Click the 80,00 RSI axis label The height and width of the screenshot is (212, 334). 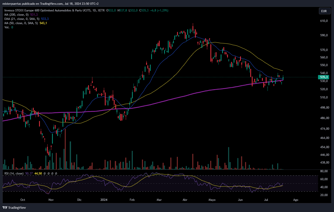coord(324,171)
